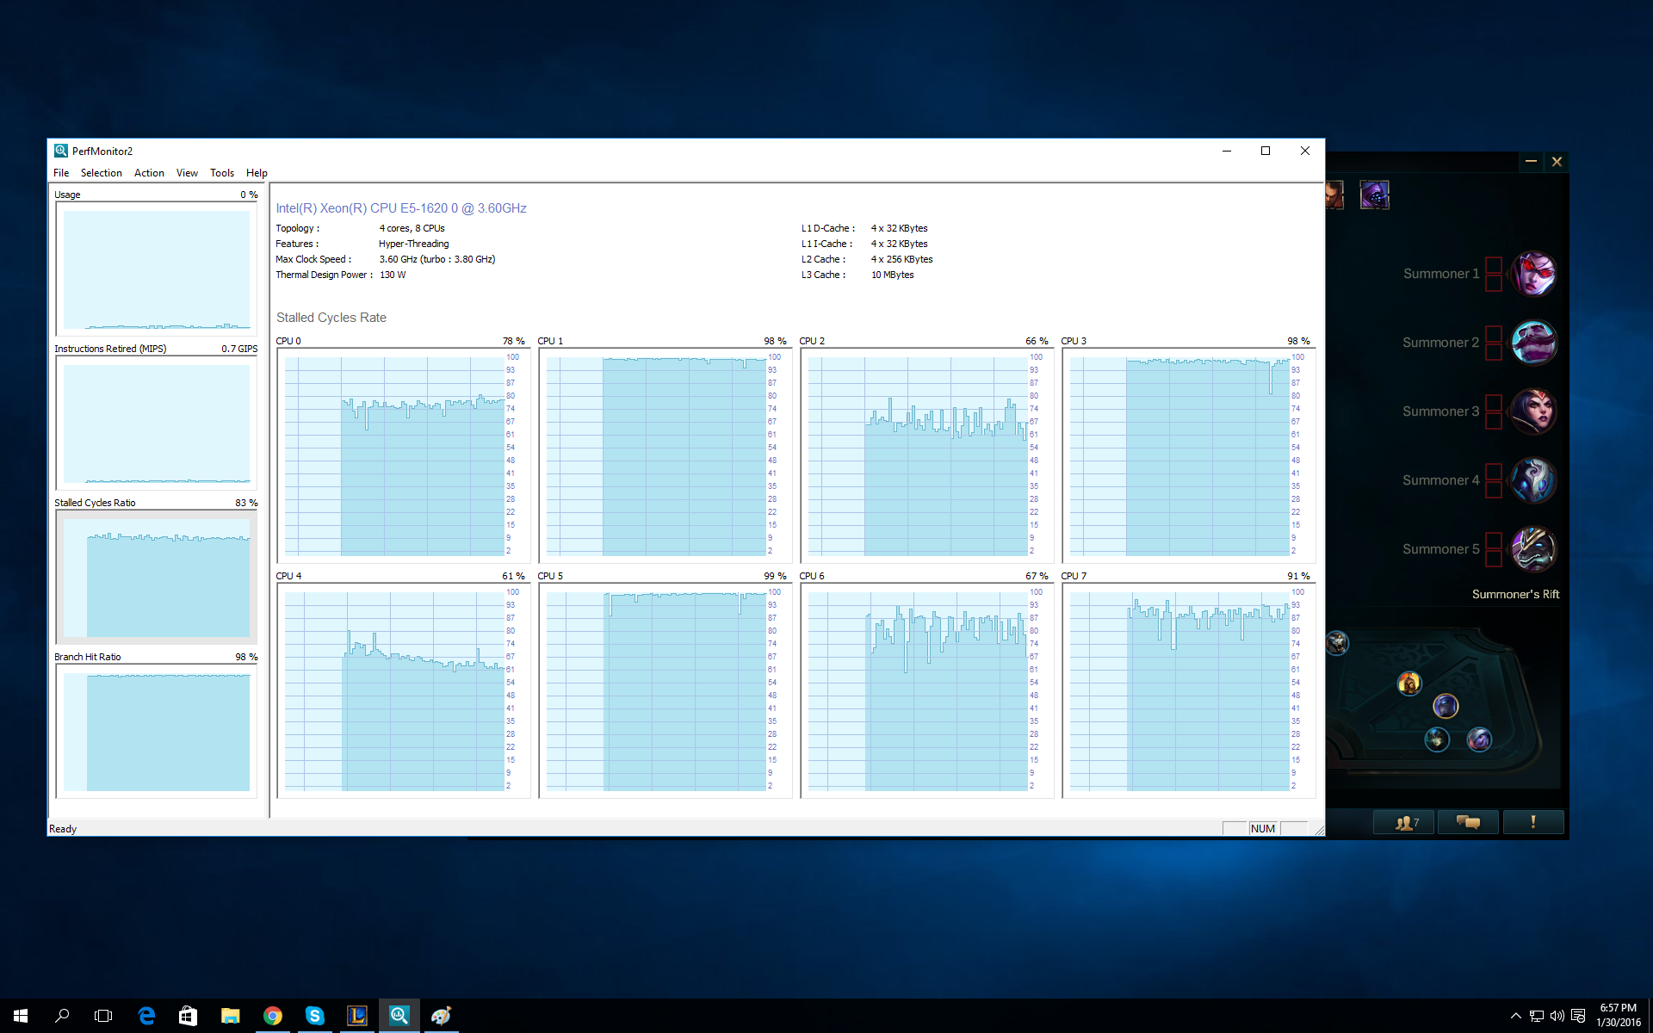Click the CPU 6 stalled cycles chart

point(926,690)
